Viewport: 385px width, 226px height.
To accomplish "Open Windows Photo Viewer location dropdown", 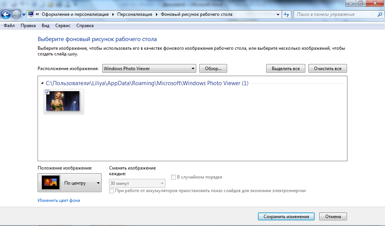I will [149, 69].
